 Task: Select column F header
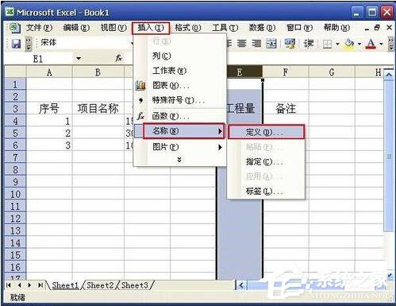tap(285, 72)
